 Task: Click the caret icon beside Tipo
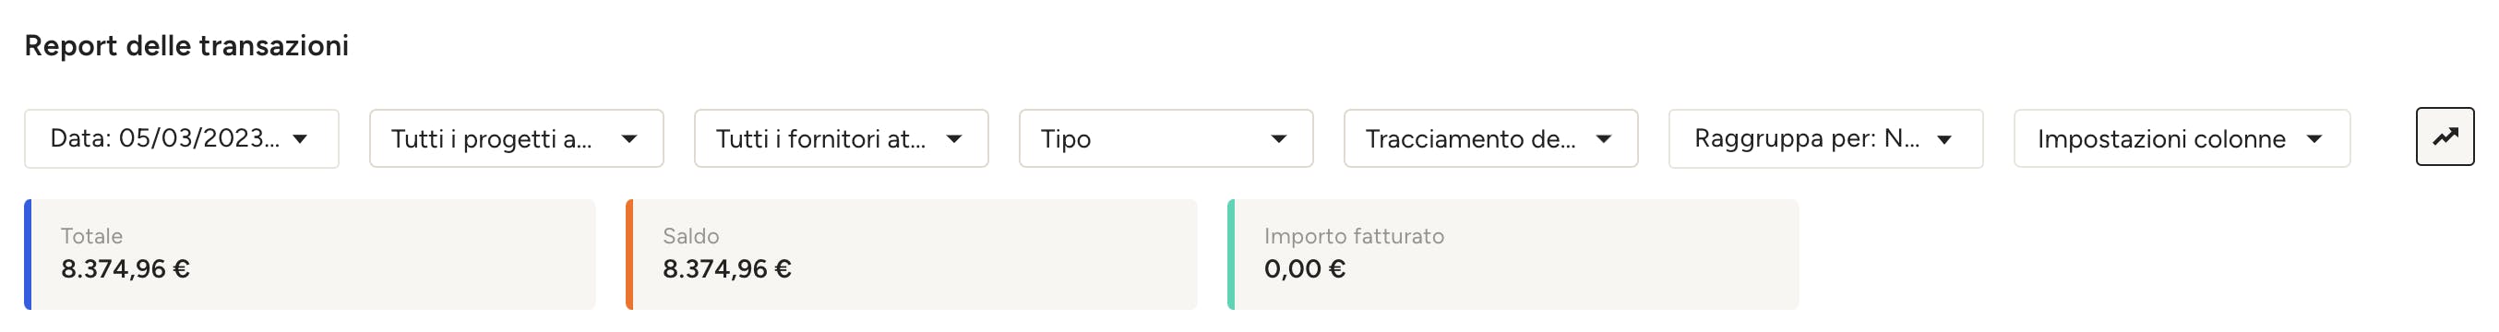click(1279, 140)
